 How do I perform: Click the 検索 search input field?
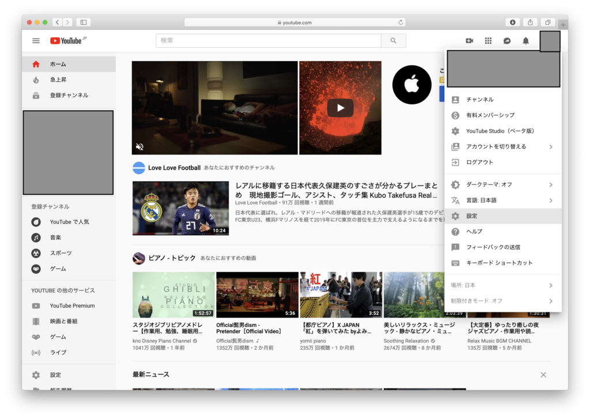click(x=268, y=41)
